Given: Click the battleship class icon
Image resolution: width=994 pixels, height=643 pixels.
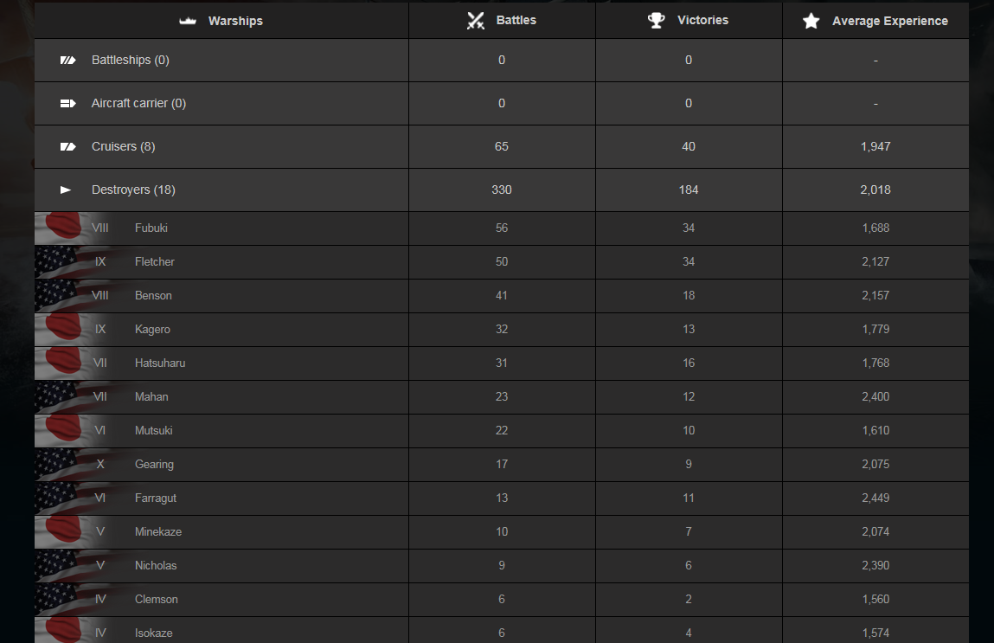Looking at the screenshot, I should tap(67, 61).
